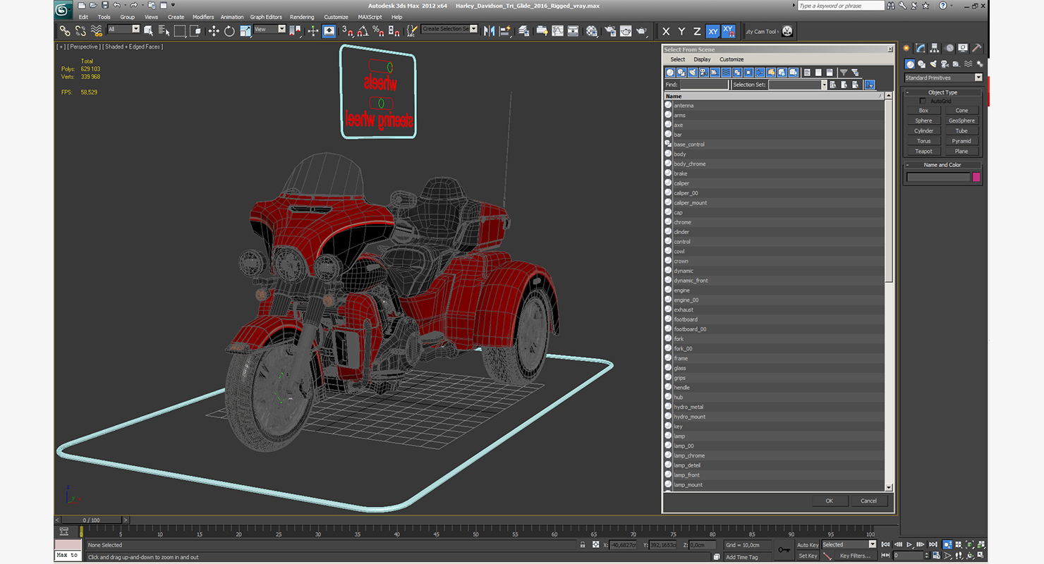Create a Teapot primitive
Screen dimensions: 1044x564
coord(923,151)
